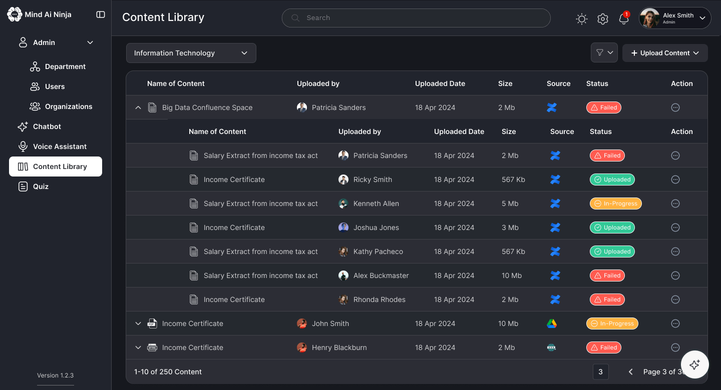The height and width of the screenshot is (390, 721).
Task: Open the filter dropdown
Action: pyautogui.click(x=604, y=52)
